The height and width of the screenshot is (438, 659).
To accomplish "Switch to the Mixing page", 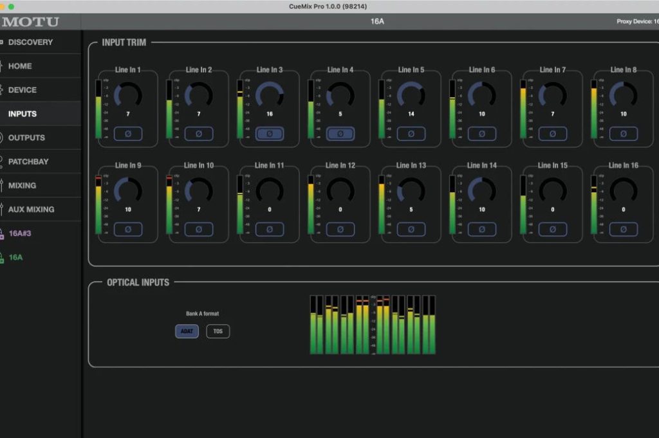I will point(23,185).
